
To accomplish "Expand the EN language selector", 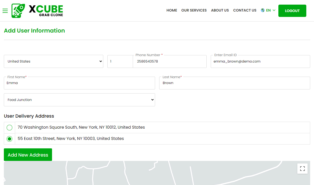I will pos(268,10).
